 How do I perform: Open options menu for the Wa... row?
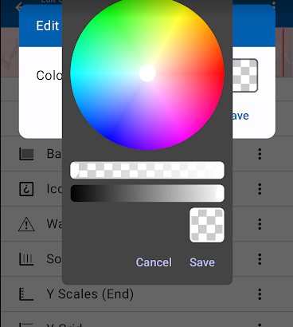[260, 224]
